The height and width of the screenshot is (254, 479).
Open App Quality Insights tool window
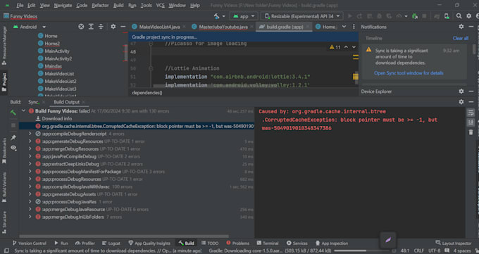pyautogui.click(x=149, y=243)
